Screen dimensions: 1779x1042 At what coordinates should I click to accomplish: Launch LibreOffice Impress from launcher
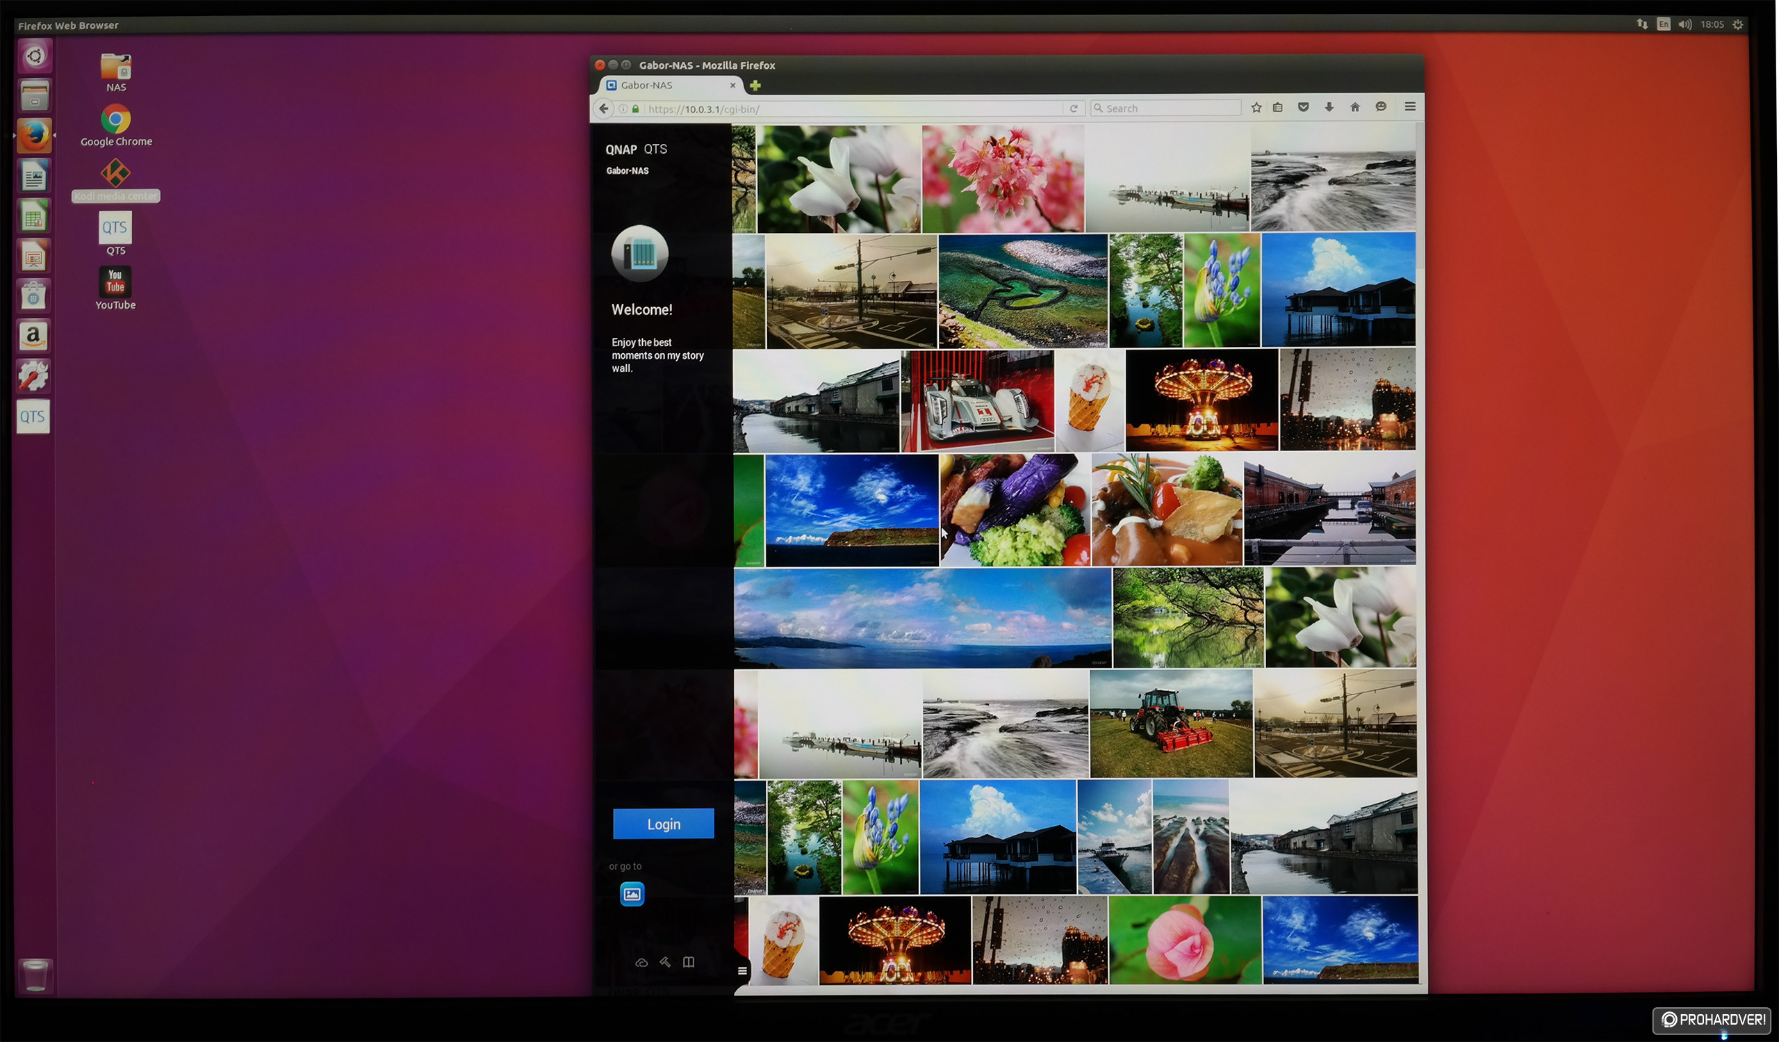coord(34,257)
